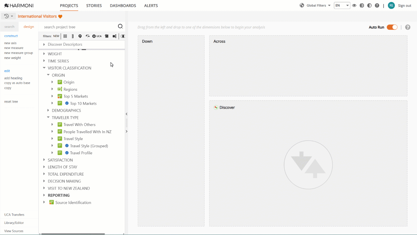Click the orange heart favorite icon
417x235 pixels.
[x=60, y=16]
